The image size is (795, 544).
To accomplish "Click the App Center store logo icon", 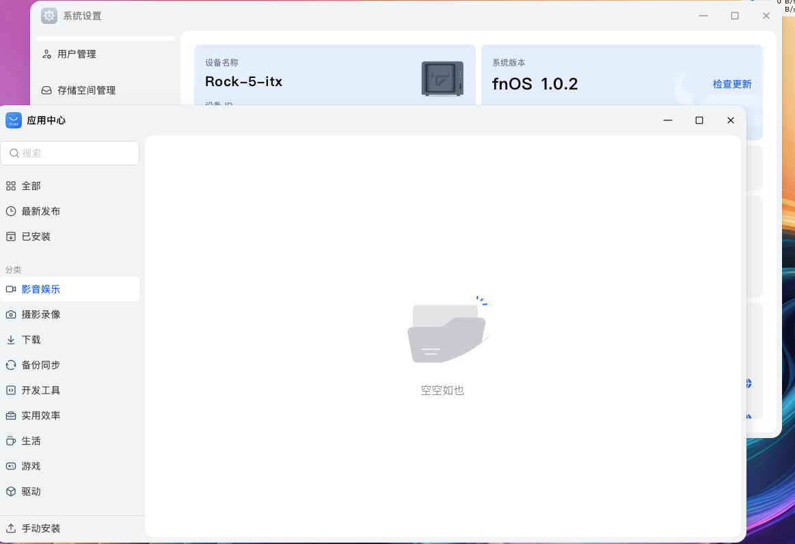I will pyautogui.click(x=14, y=120).
